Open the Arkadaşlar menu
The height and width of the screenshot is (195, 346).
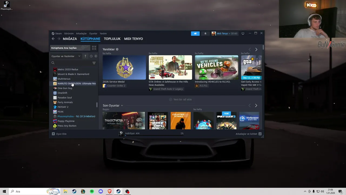pyautogui.click(x=81, y=34)
